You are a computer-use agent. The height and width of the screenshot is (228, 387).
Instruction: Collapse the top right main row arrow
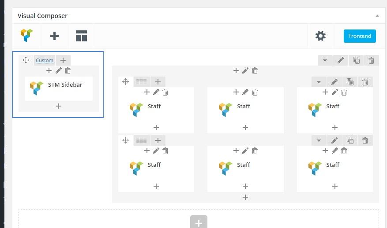tap(325, 60)
